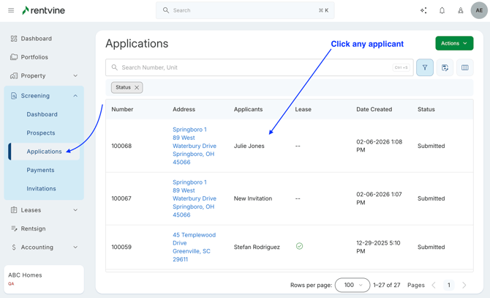Open the green Actions dropdown
This screenshot has height=298, width=490.
pyautogui.click(x=454, y=43)
